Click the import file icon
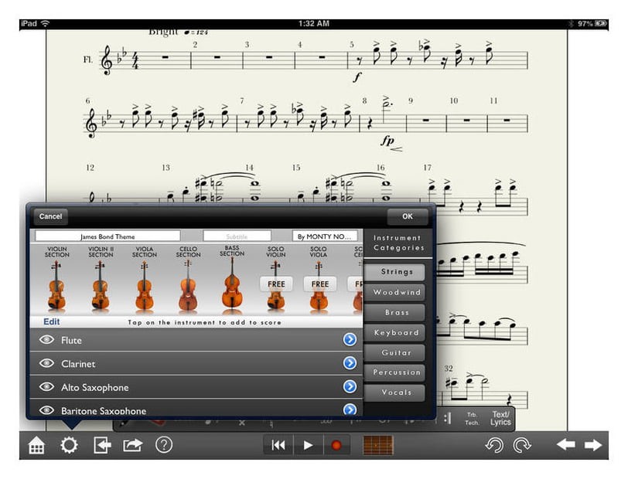Viewport: 628px width, 479px height. 102,445
